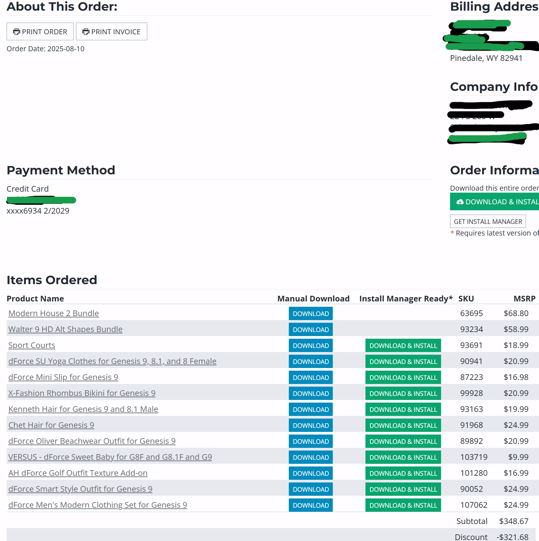The width and height of the screenshot is (539, 541).
Task: Open X-Fashion Rhombus Bikini product link
Action: pos(82,393)
